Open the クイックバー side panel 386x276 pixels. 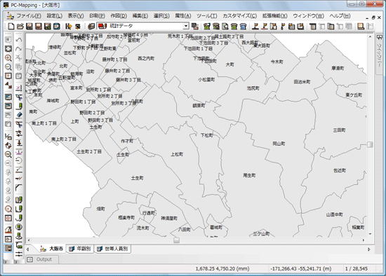380,54
